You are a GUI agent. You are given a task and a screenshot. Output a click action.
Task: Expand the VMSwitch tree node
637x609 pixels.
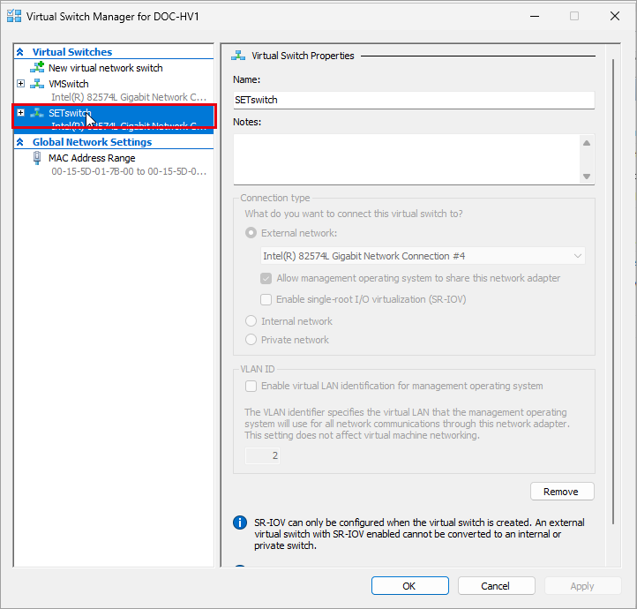20,84
